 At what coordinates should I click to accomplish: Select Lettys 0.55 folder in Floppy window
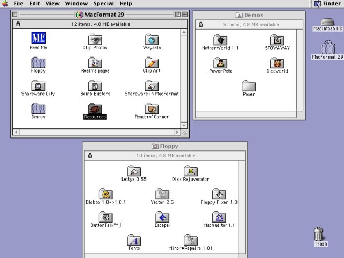point(134,171)
